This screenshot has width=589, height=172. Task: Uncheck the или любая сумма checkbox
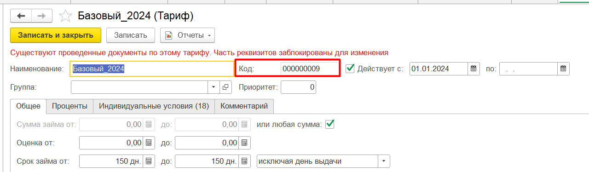click(329, 124)
